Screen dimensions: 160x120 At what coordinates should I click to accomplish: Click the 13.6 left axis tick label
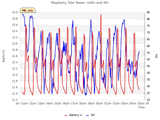pos(15,25)
